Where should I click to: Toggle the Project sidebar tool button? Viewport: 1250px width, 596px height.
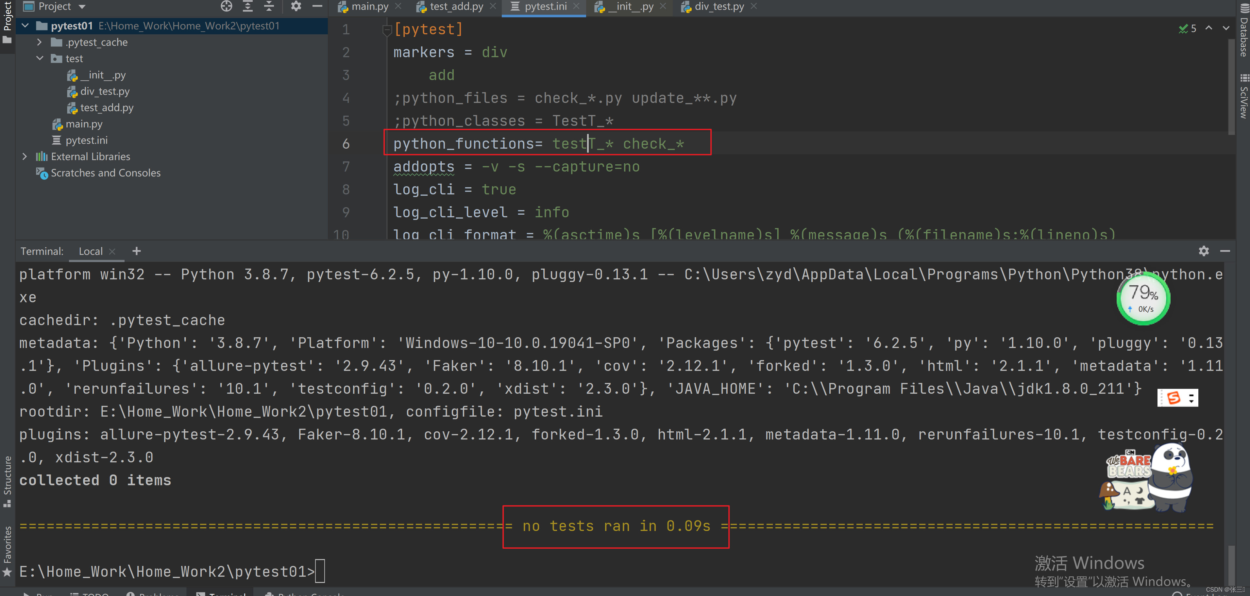[x=7, y=22]
